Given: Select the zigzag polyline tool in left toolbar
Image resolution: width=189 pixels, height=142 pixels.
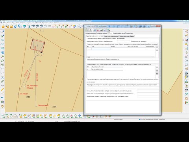Looking at the screenshot, I should (2, 44).
